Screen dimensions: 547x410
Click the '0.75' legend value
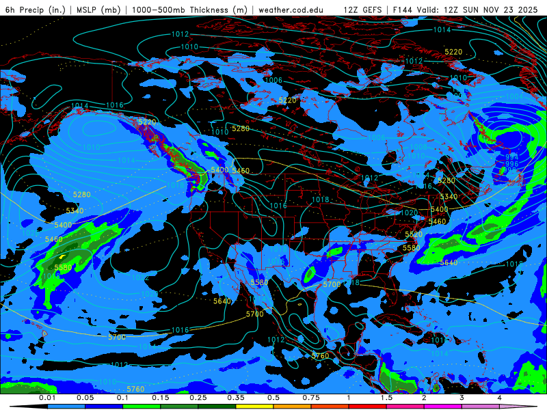point(311,398)
